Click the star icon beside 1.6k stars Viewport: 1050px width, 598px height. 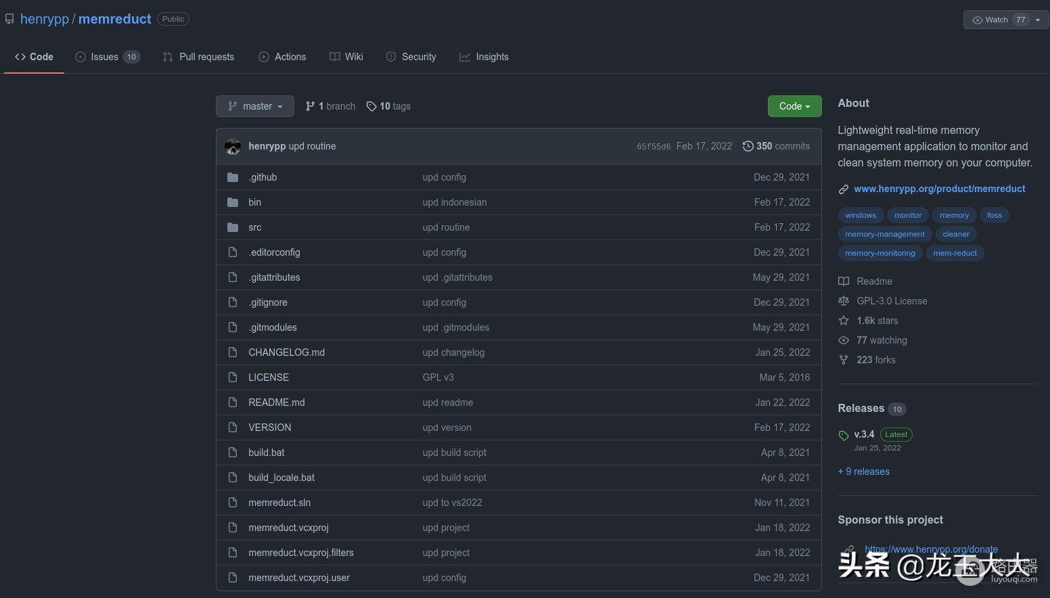pyautogui.click(x=844, y=321)
